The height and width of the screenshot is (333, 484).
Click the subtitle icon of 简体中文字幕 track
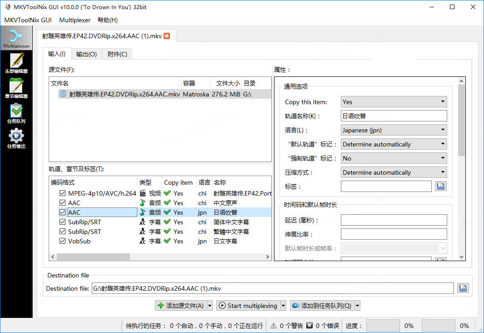point(143,222)
